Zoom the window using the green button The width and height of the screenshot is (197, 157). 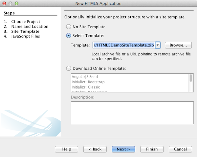pyautogui.click(x=17, y=3)
